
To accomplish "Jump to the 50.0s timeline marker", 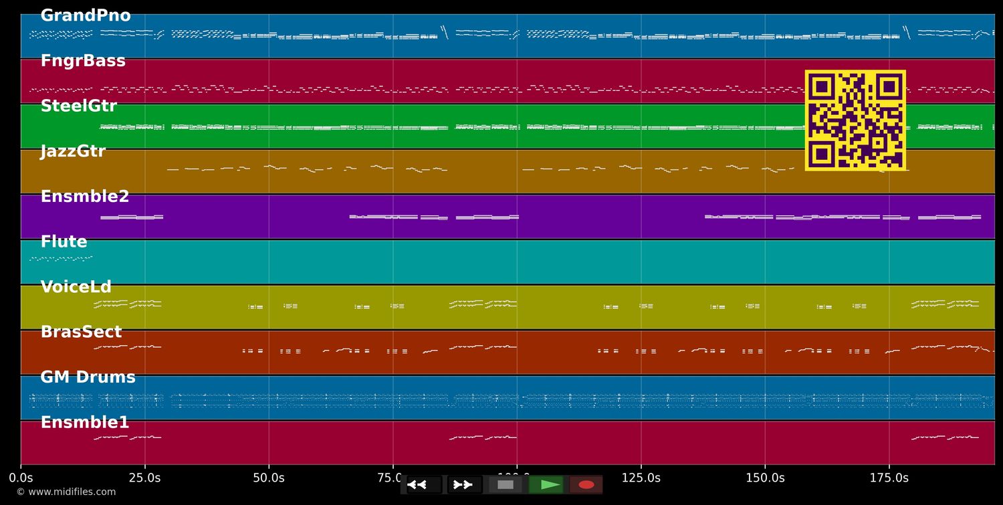I will point(269,478).
